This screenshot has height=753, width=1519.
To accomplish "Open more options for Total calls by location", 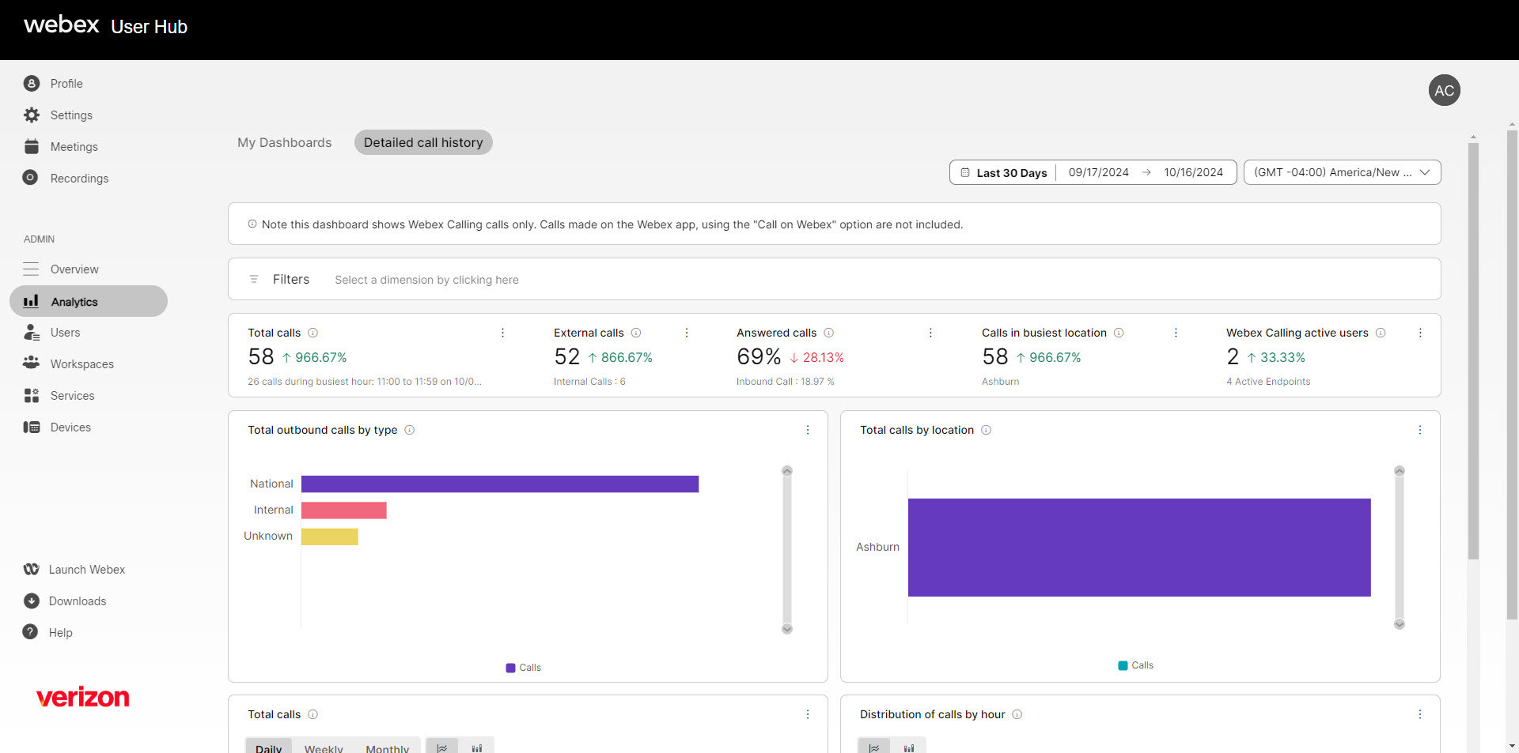I will pos(1420,430).
